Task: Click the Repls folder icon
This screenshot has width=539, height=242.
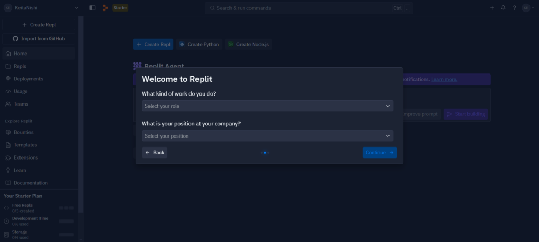Action: pos(8,66)
